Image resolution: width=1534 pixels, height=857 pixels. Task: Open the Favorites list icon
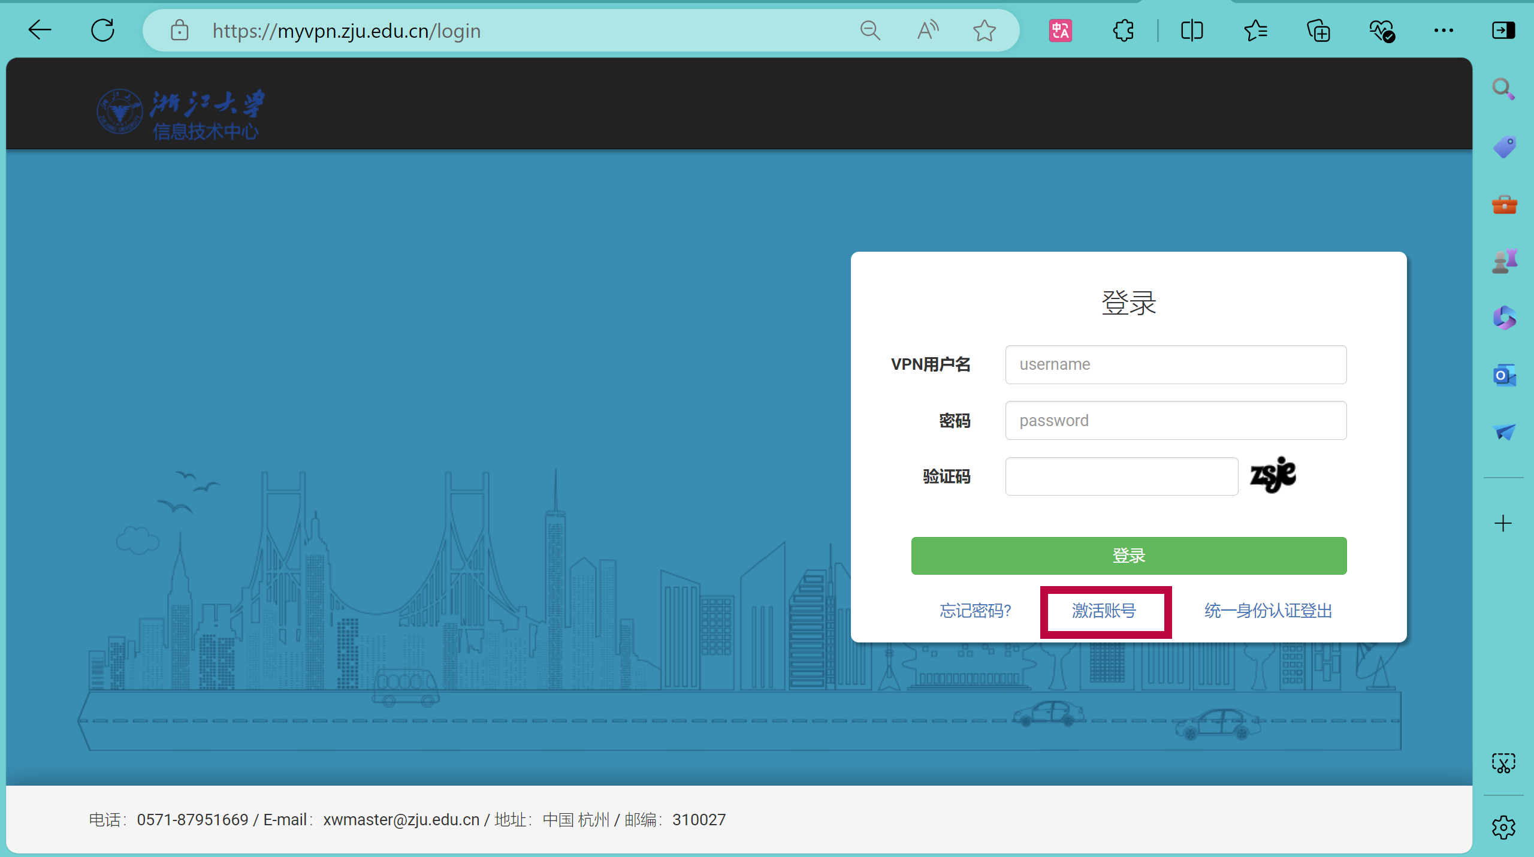point(1255,30)
